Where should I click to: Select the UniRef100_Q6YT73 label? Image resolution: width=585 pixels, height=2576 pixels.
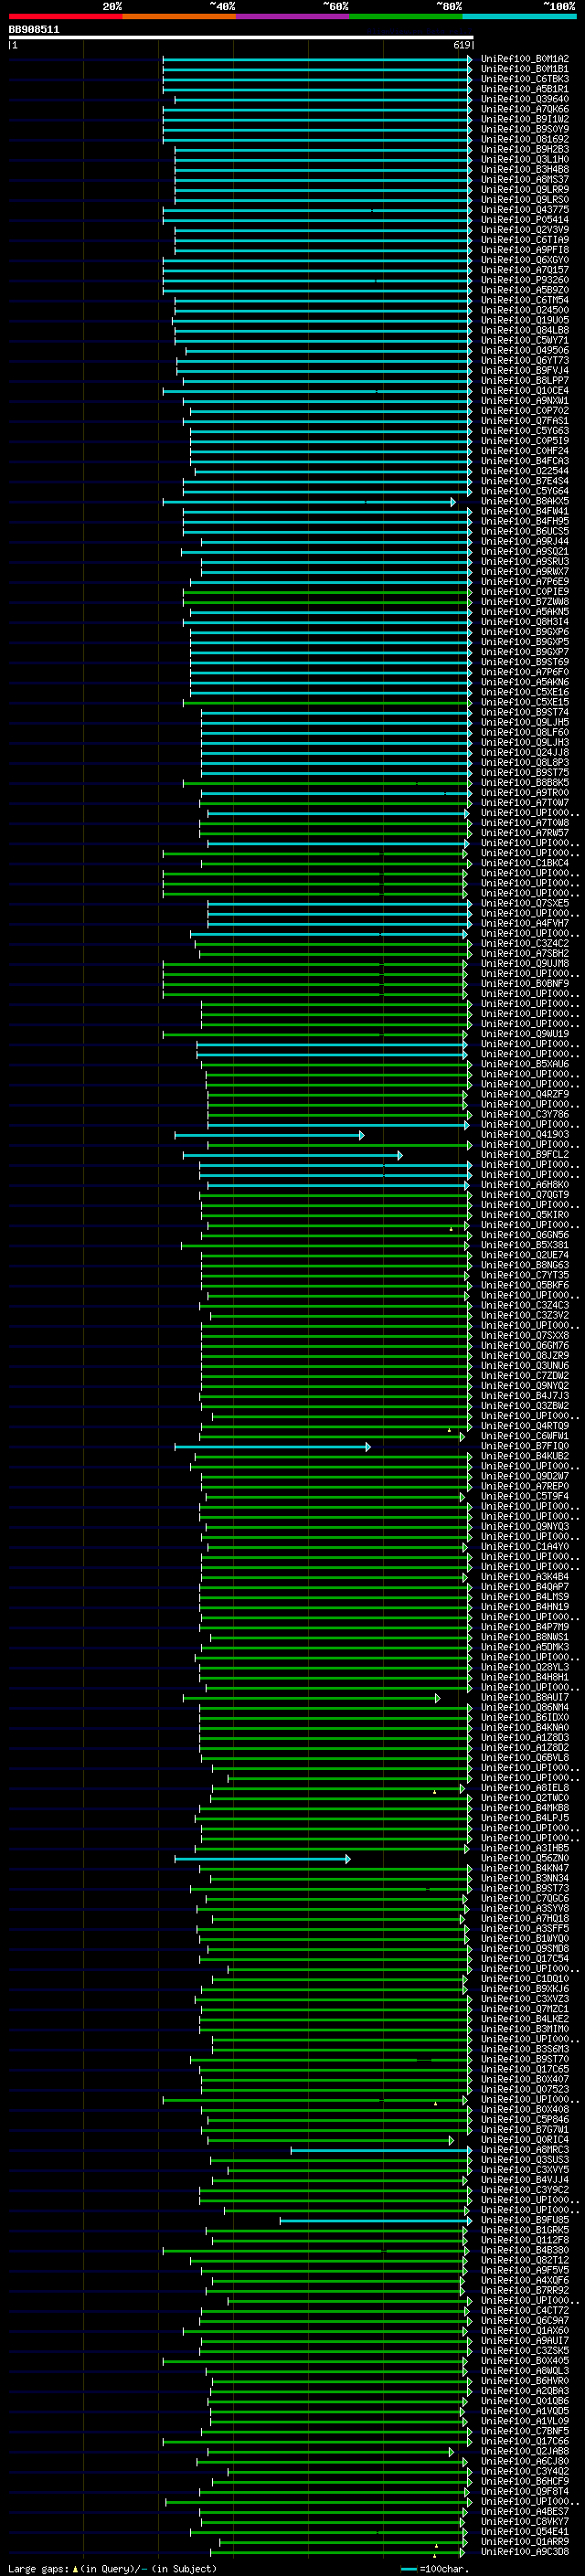pyautogui.click(x=525, y=361)
